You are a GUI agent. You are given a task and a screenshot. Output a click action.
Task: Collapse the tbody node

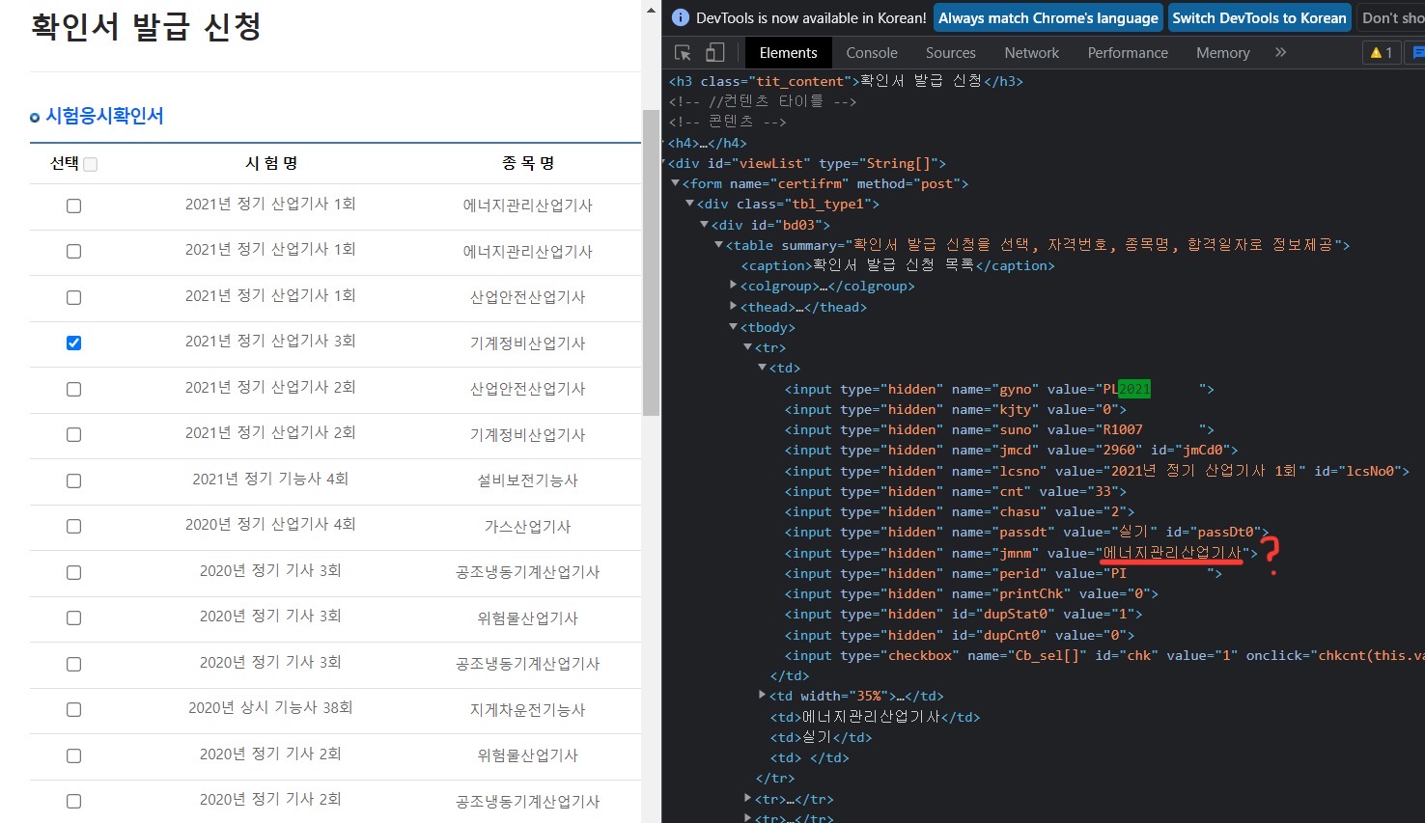click(x=733, y=327)
